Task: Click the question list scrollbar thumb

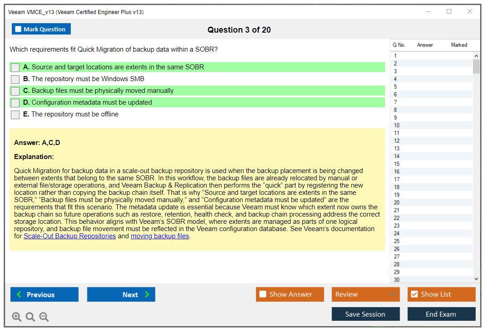Action: click(x=476, y=66)
